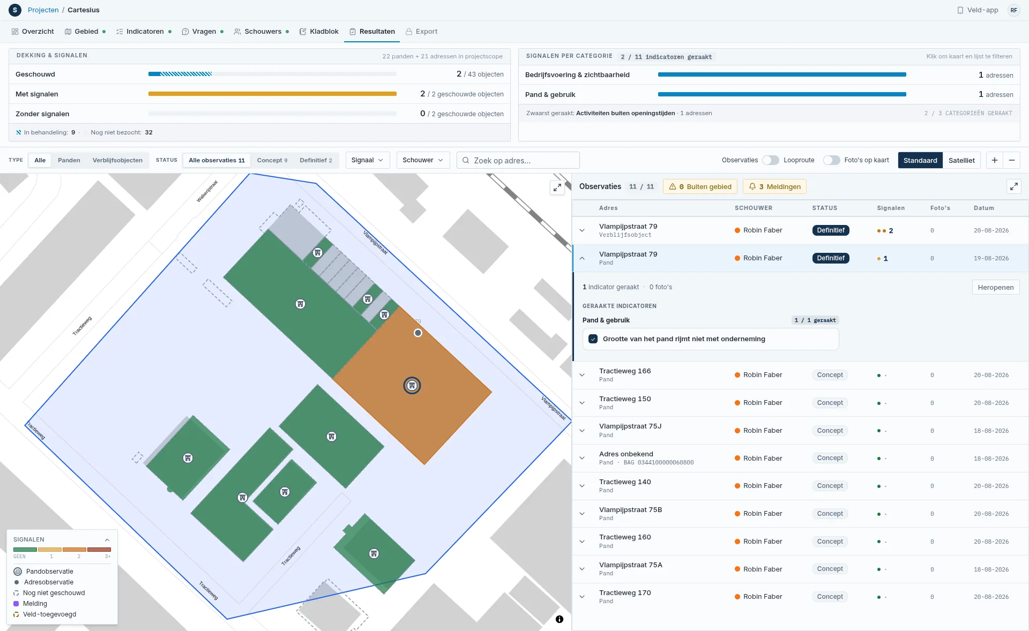Toggle Foto's op kaart switch
This screenshot has width=1029, height=631.
click(x=831, y=160)
